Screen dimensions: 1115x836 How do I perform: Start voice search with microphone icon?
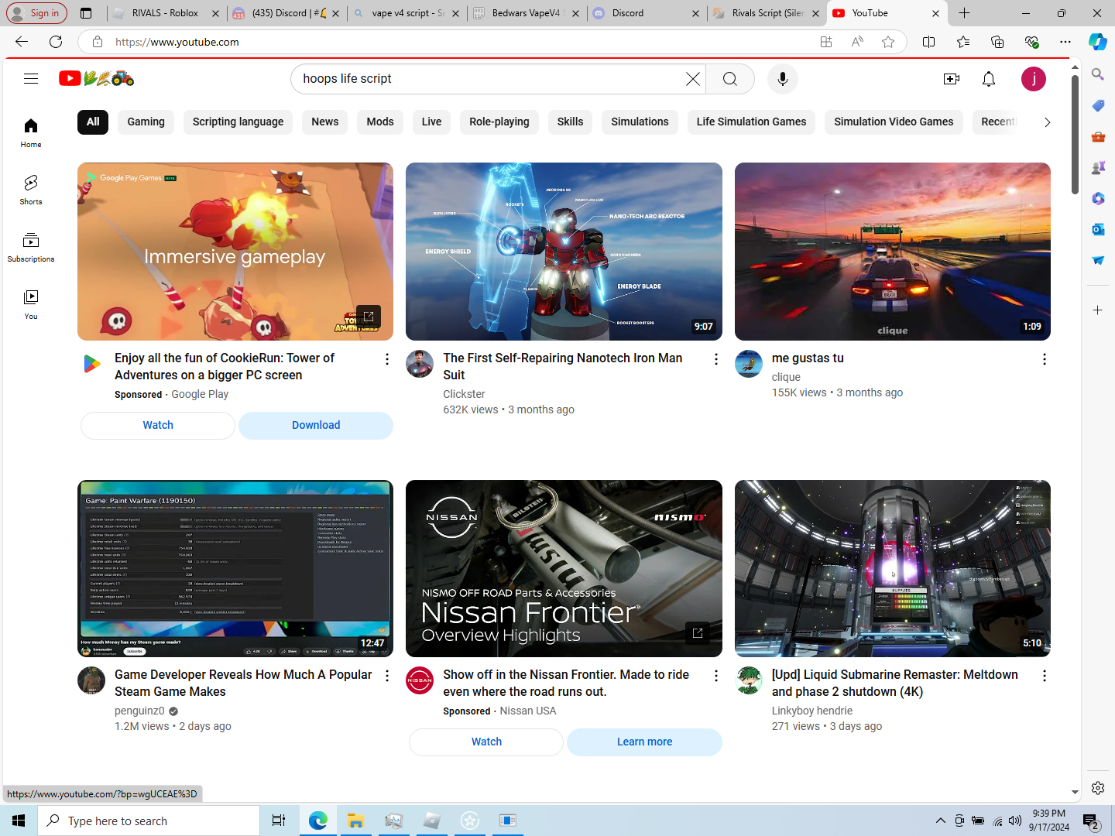(783, 79)
